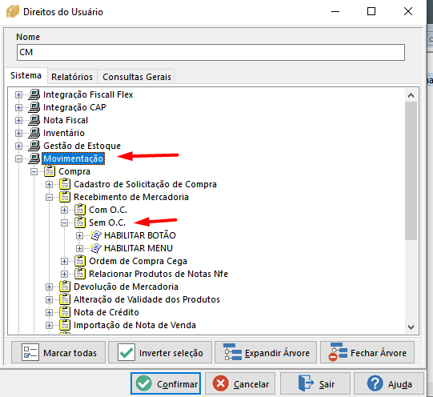The width and height of the screenshot is (433, 397).
Task: Click the Cancelar button
Action: pyautogui.click(x=240, y=383)
